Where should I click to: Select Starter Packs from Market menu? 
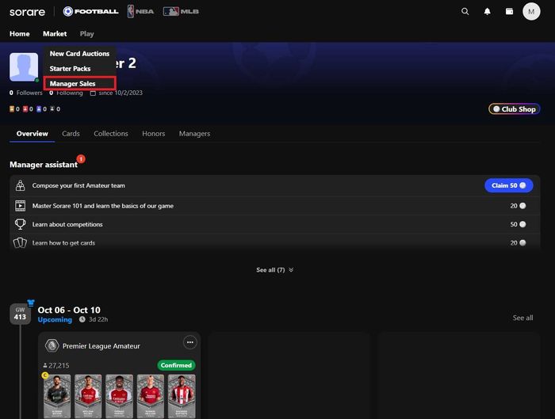[x=70, y=69]
